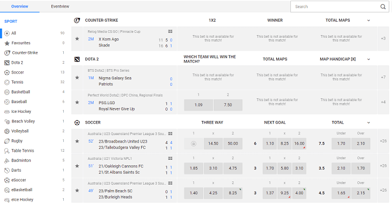Favourite the X Kom Ago vs Skade match
The image size is (392, 203).
(x=77, y=39)
